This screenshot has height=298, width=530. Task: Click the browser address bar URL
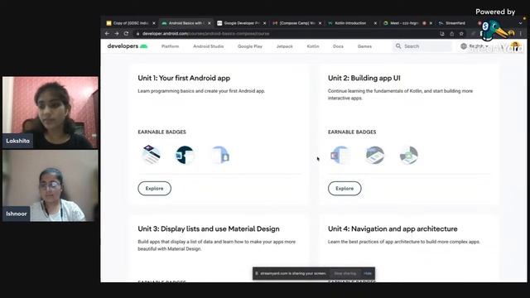206,34
